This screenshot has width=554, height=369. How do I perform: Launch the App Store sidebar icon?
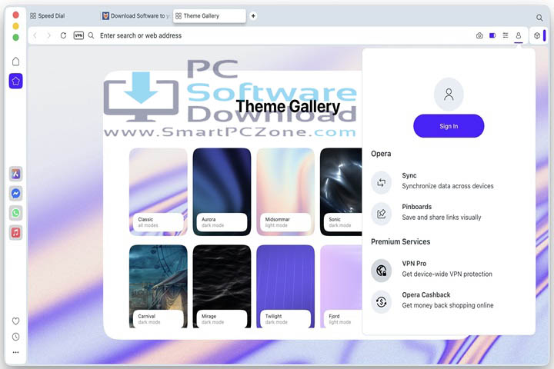coord(16,174)
